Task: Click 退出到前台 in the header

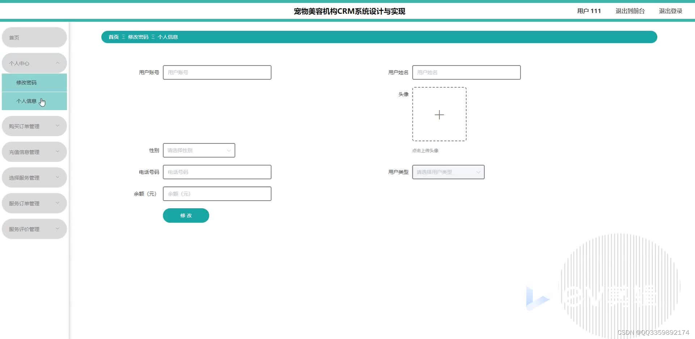Action: 630,11
